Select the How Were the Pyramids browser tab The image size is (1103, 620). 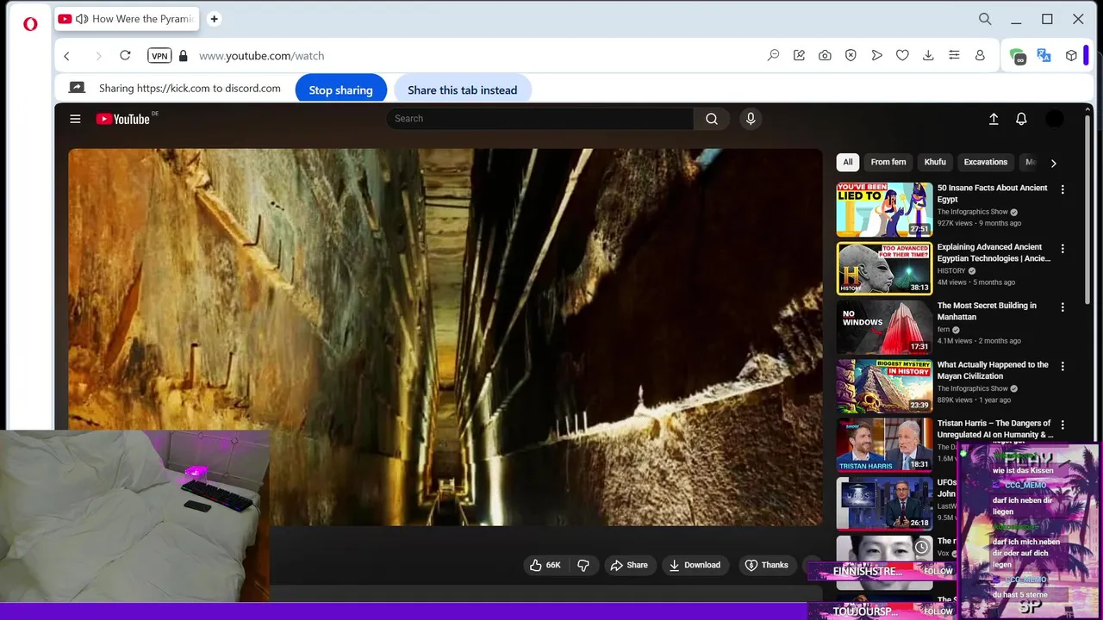coord(126,19)
